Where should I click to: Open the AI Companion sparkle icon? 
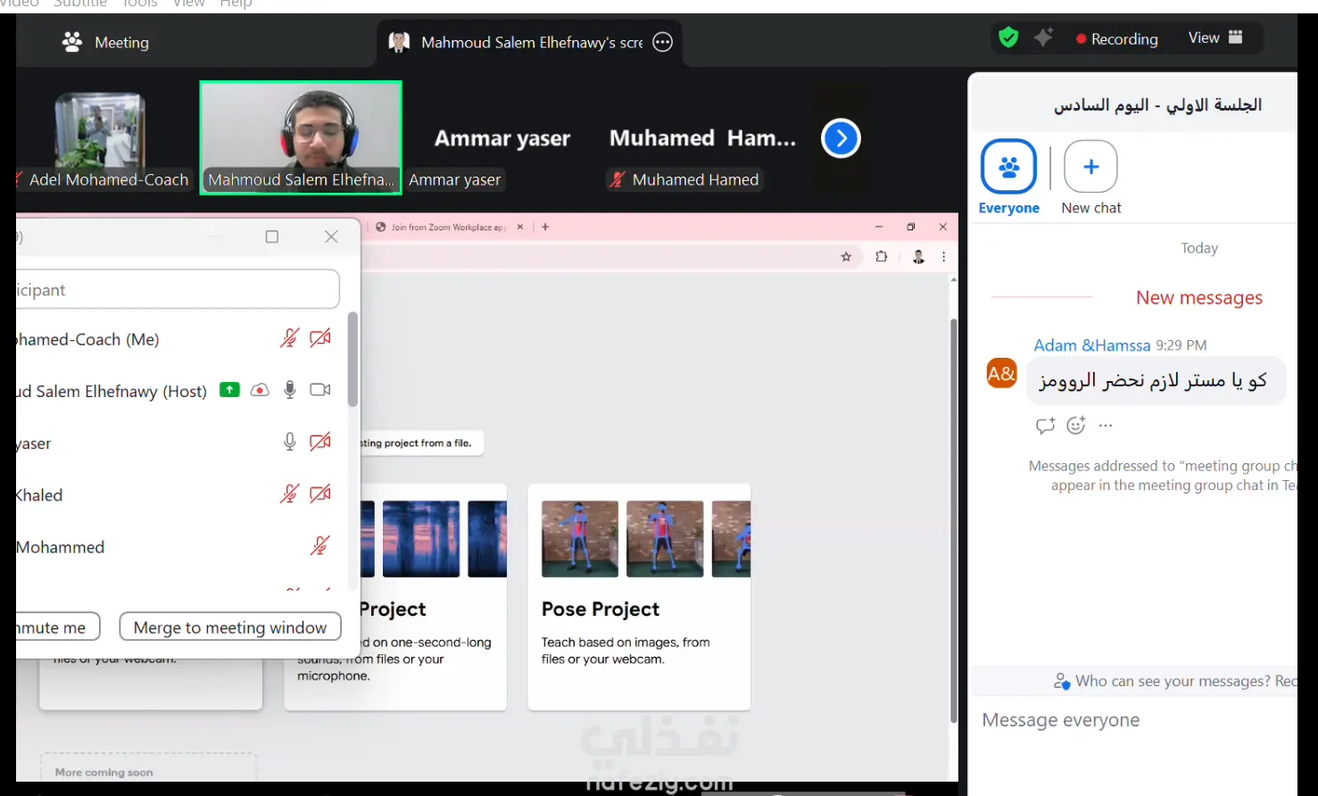[1043, 37]
